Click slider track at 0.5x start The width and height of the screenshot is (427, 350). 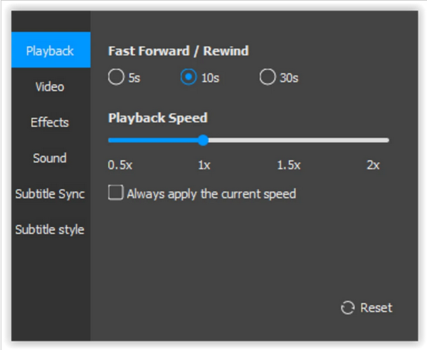[111, 140]
